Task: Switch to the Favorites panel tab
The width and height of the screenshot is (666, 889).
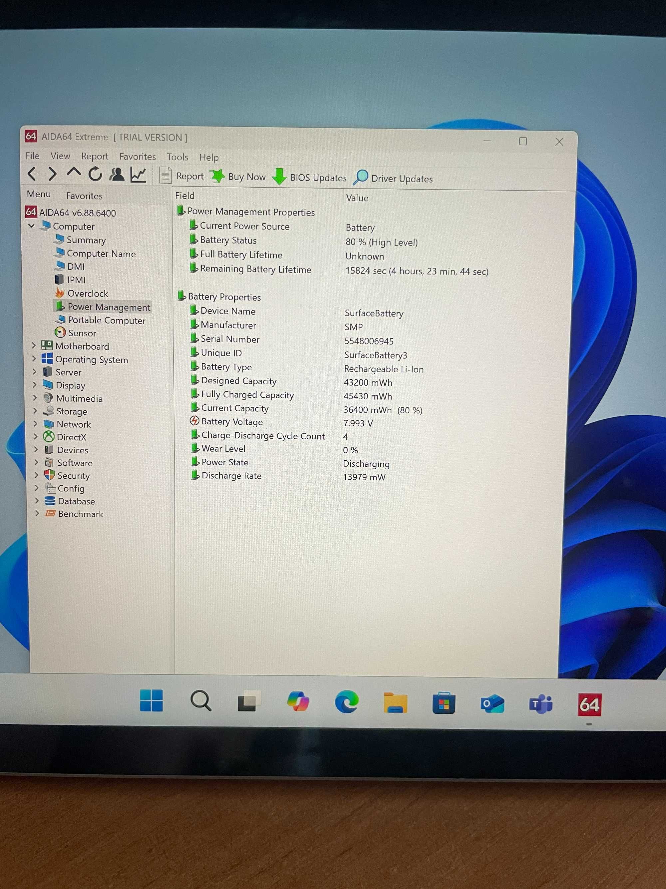Action: 84,196
